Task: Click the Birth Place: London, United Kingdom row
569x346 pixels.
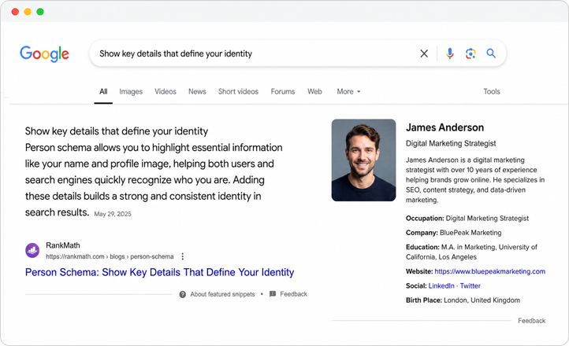Action: point(463,300)
